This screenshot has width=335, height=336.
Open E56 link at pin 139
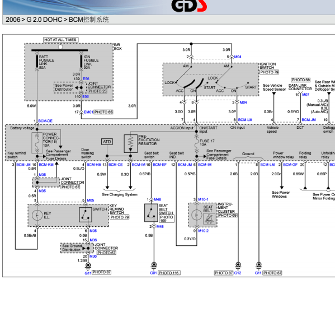tap(86, 79)
